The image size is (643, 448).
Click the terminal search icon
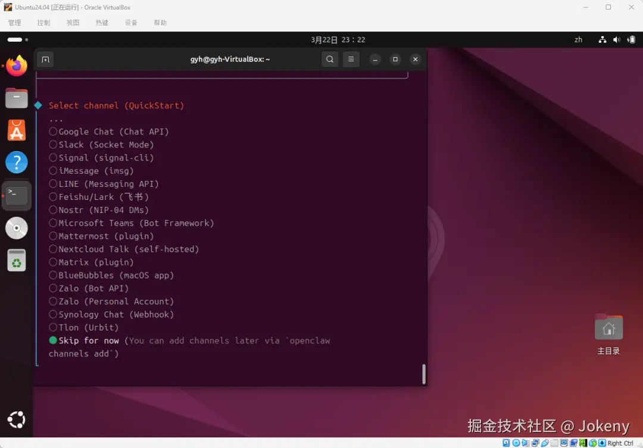(330, 59)
